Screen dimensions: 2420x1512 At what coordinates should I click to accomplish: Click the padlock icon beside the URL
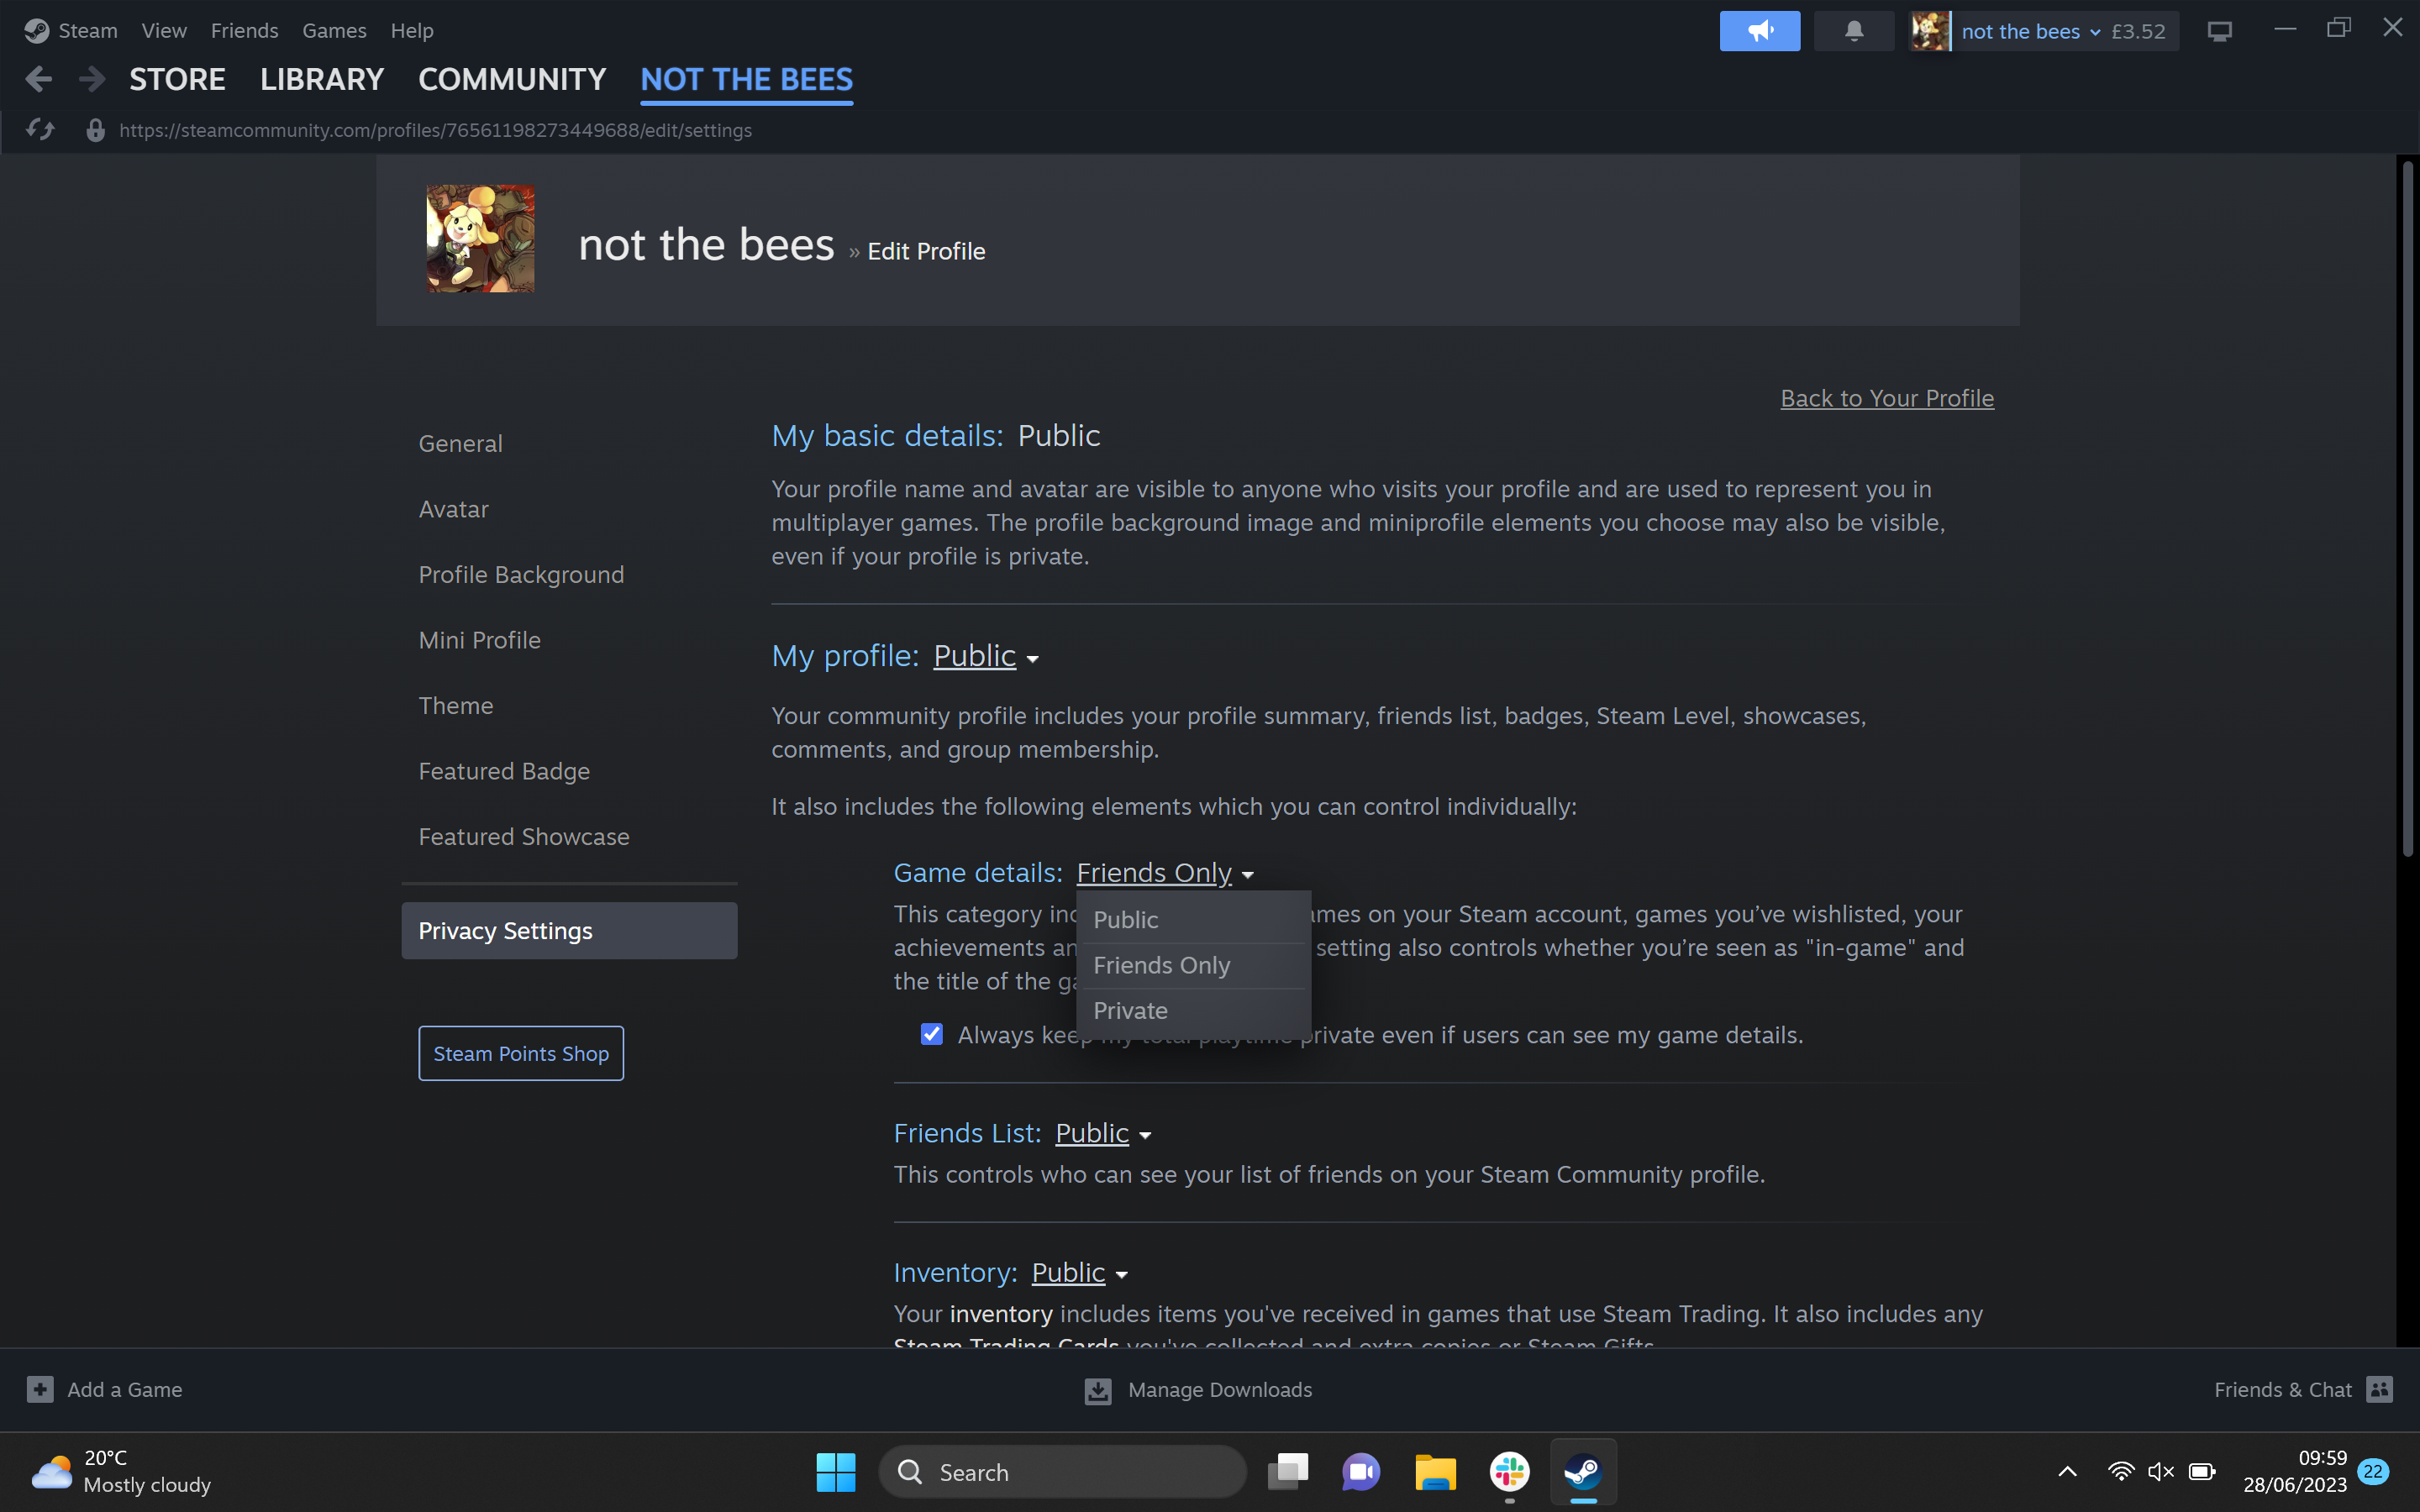[95, 130]
